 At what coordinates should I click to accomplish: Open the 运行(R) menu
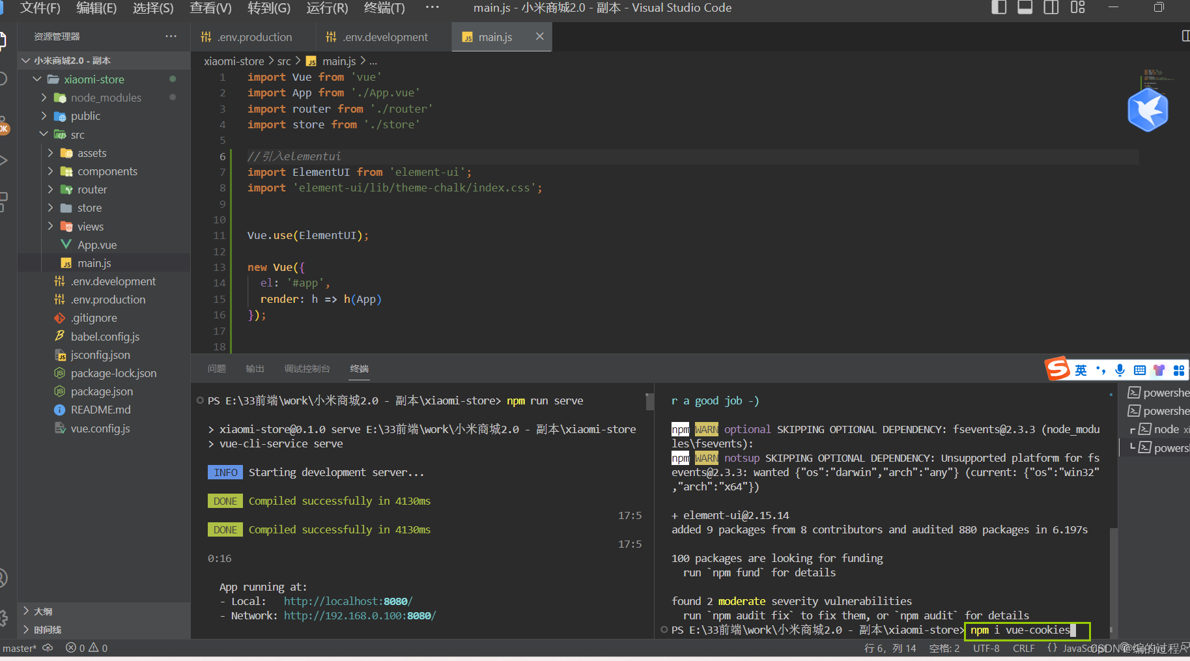click(327, 8)
